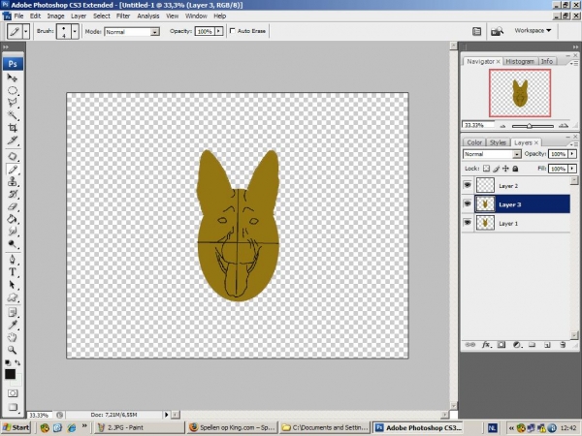Add a layer mask

click(x=501, y=345)
